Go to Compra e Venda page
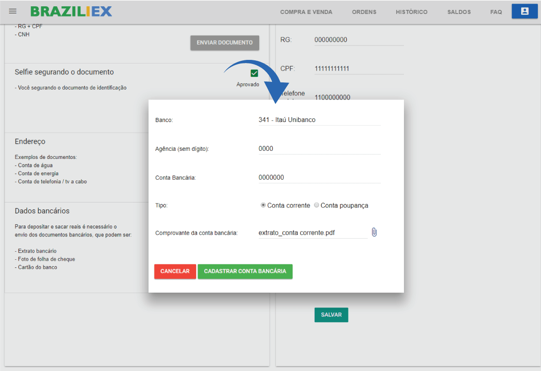 point(306,12)
